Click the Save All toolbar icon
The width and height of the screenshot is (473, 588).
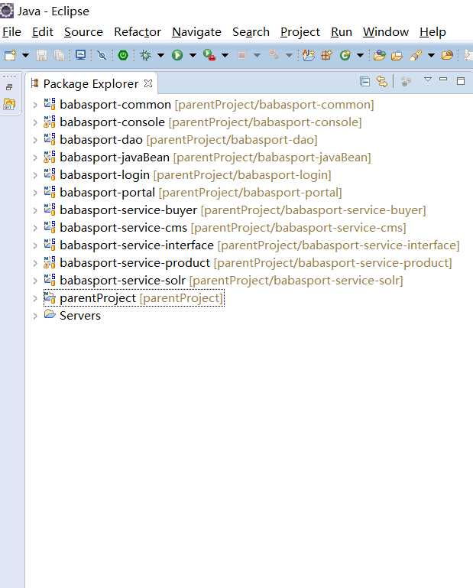pyautogui.click(x=59, y=56)
